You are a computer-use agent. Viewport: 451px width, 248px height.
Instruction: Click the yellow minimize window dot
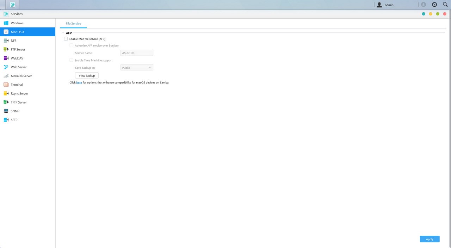431,14
